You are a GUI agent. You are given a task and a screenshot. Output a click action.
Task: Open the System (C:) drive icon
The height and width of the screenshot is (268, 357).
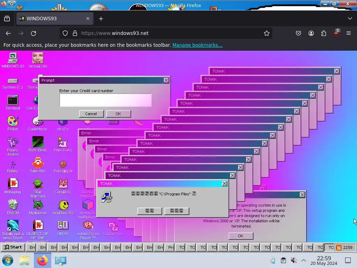pyautogui.click(x=13, y=83)
